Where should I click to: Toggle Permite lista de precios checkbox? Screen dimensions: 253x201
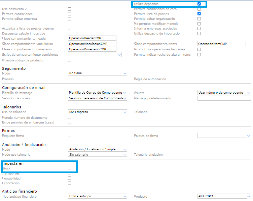click(199, 14)
